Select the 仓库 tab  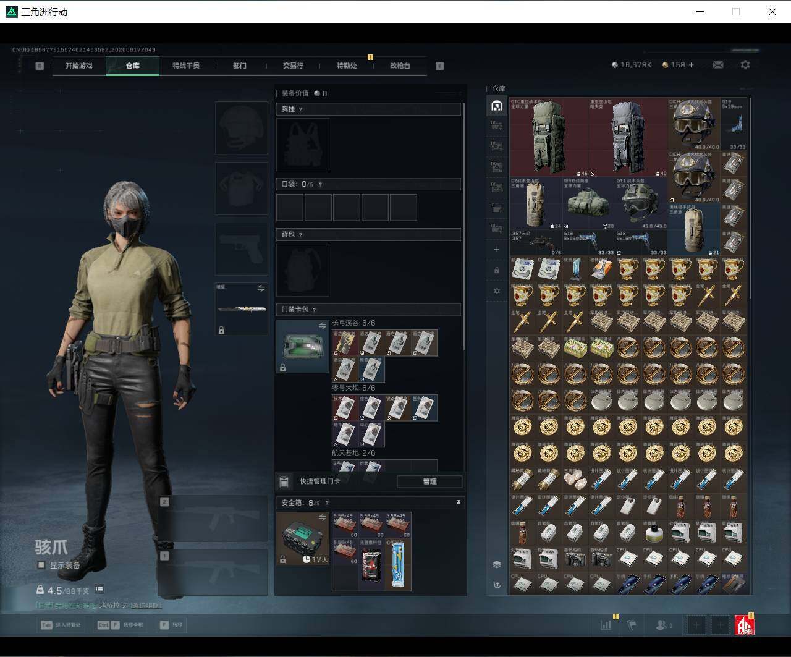pos(133,66)
